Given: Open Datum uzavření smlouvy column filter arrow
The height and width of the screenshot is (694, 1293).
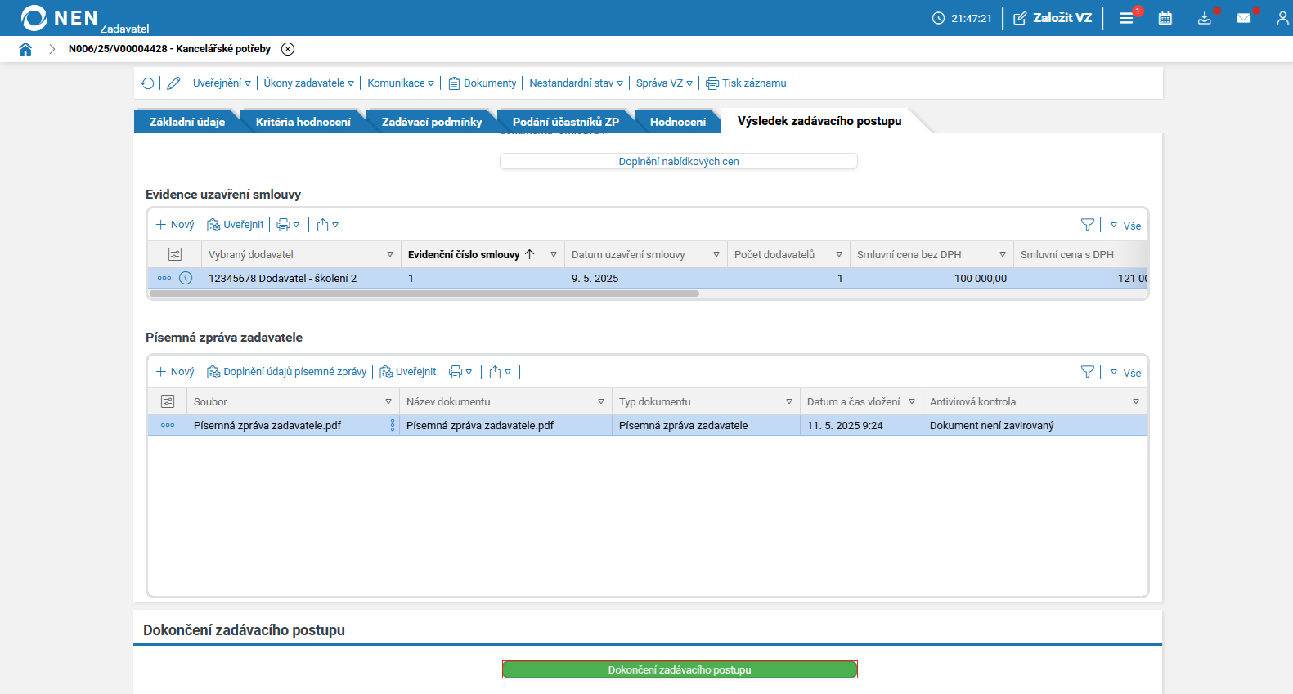Looking at the screenshot, I should click(x=716, y=255).
